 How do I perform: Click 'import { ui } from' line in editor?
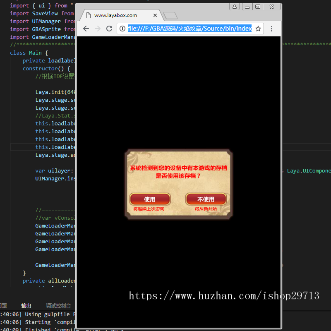[42, 6]
